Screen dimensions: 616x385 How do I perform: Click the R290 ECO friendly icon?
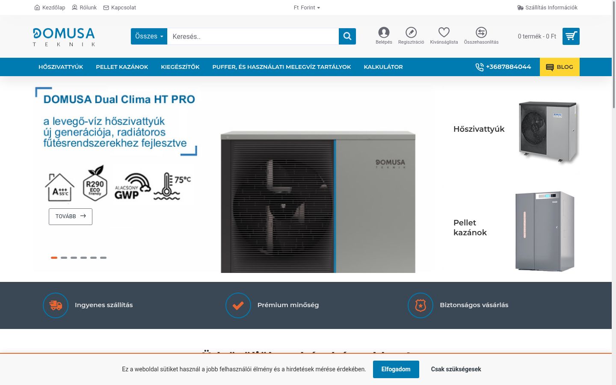click(95, 184)
